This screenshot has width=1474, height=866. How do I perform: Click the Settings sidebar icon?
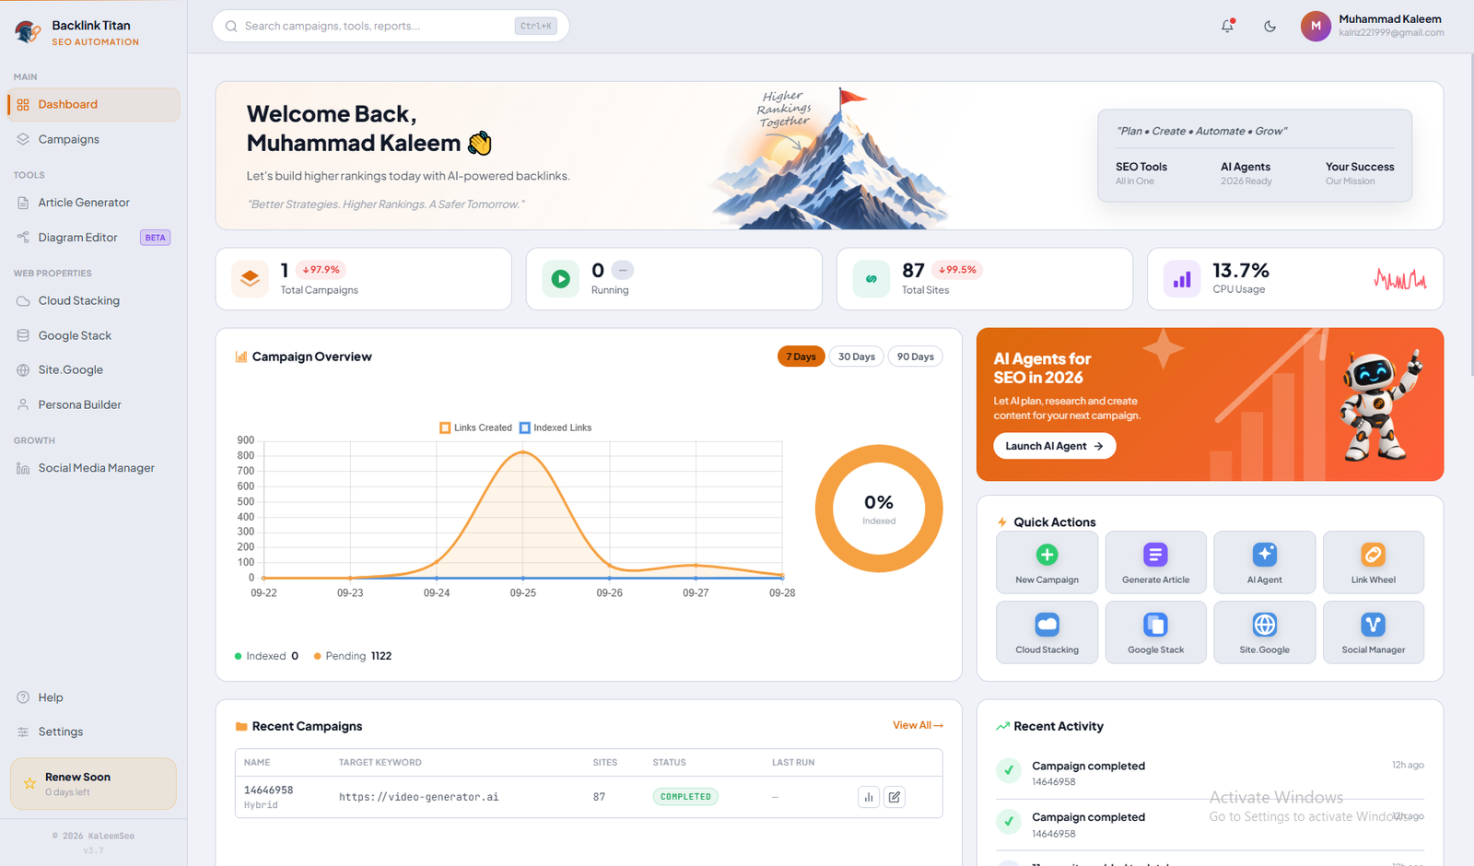(23, 731)
